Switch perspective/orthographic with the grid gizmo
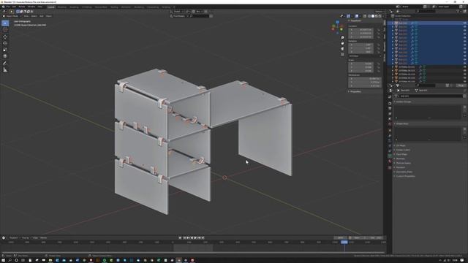Screen dimensions: 468x263 click(x=342, y=54)
